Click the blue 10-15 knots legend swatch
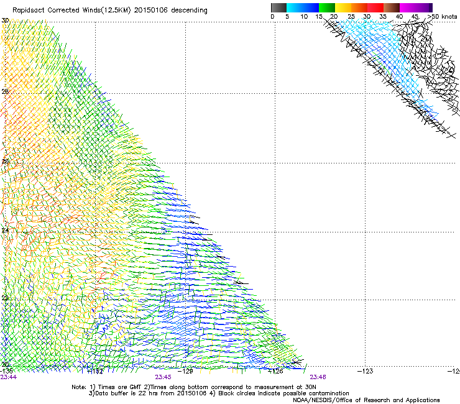 point(311,7)
